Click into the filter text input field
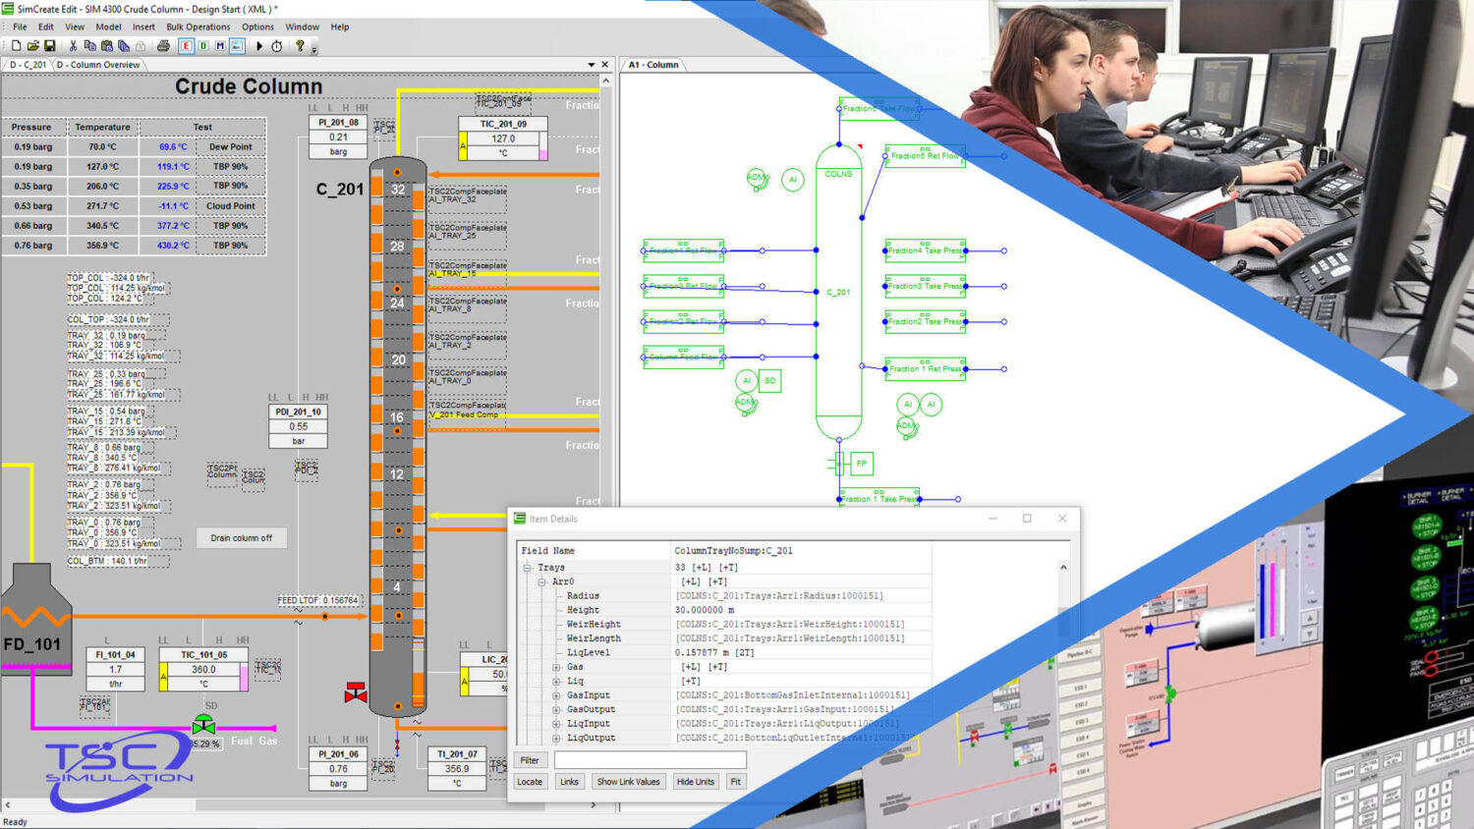The image size is (1474, 829). tap(651, 760)
